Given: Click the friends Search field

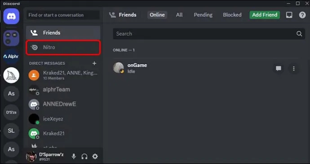Looking at the screenshot, I should click(209, 34).
